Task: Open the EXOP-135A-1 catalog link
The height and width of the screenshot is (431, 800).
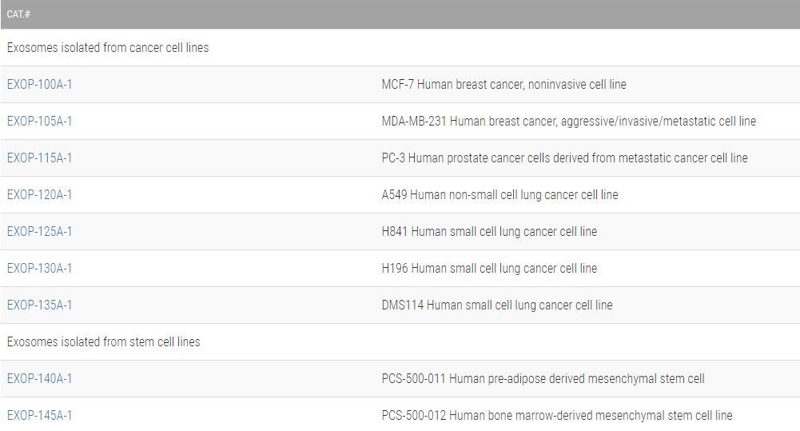Action: 39,305
